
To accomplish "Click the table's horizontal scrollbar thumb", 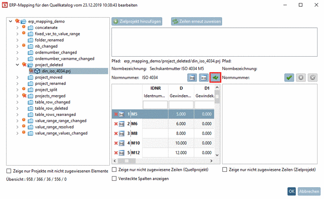I will click(127, 161).
